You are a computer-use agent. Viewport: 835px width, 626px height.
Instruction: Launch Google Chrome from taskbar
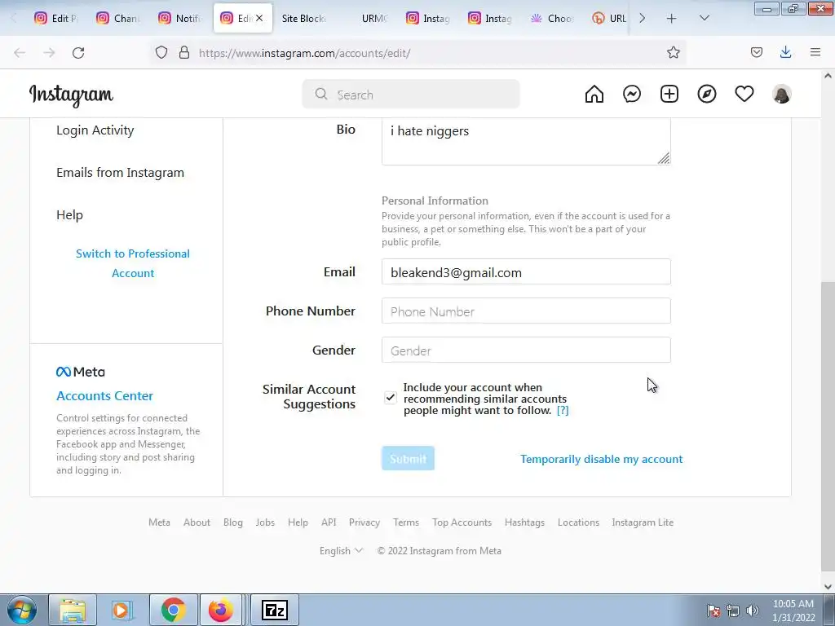tap(173, 610)
